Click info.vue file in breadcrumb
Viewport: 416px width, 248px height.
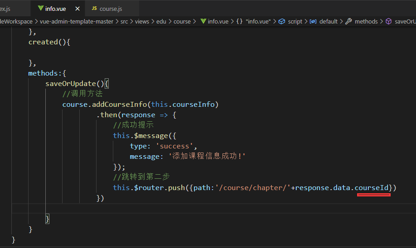218,21
